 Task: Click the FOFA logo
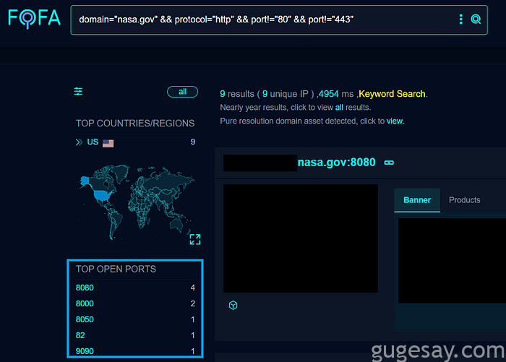(x=34, y=19)
